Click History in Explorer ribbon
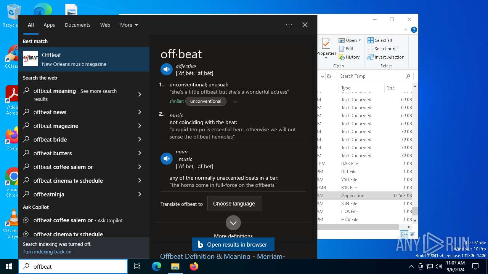This screenshot has height=274, width=488. coord(349,57)
